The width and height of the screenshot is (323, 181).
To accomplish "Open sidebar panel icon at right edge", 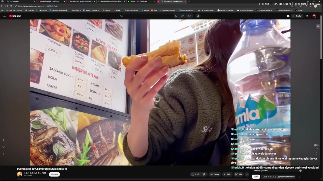I will click(x=318, y=26).
